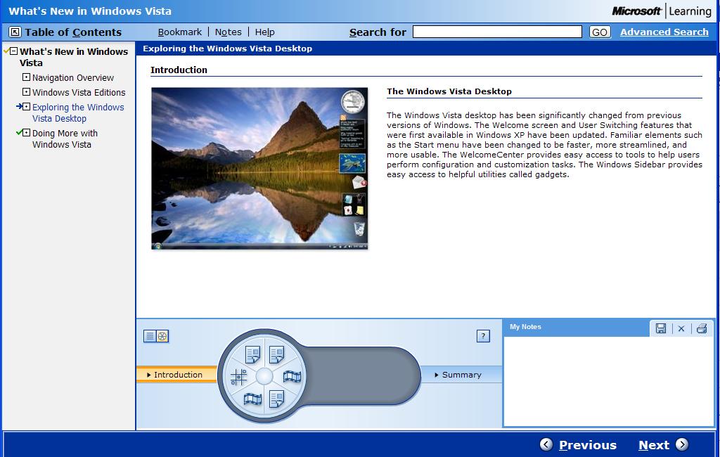Open the question mark help icon above Summary
This screenshot has height=457, width=720.
(x=483, y=336)
